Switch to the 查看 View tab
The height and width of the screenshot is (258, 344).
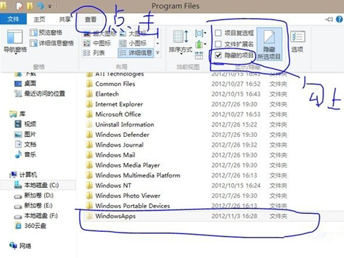(91, 19)
